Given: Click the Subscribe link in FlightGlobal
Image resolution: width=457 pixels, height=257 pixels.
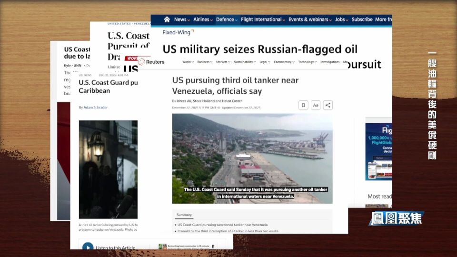Looking at the screenshot, I should coord(362,20).
